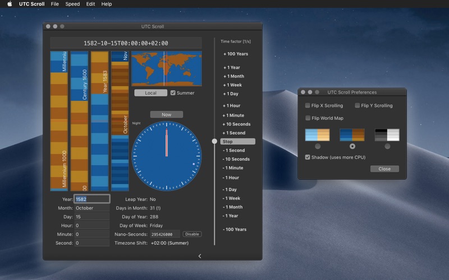Open the File menu

tap(54, 4)
